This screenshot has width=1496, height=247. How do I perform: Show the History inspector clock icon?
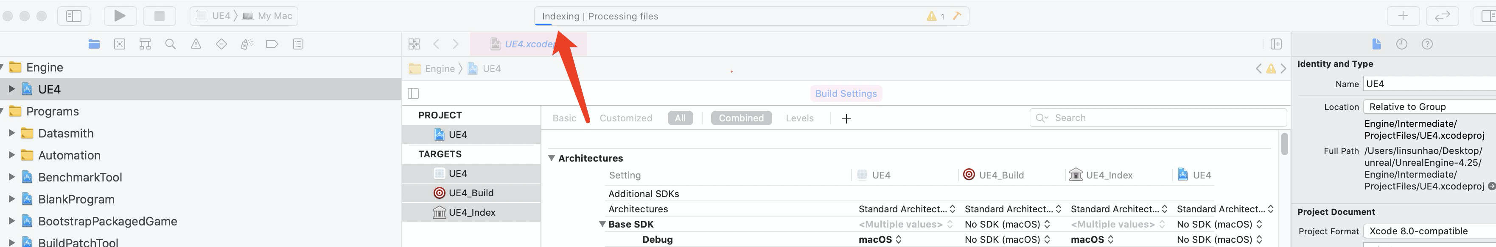pos(1401,44)
